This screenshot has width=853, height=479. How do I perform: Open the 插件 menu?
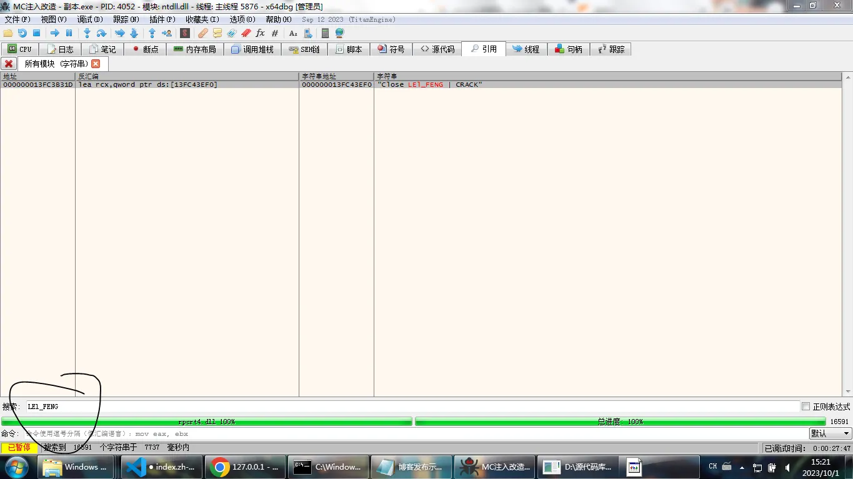pyautogui.click(x=162, y=19)
